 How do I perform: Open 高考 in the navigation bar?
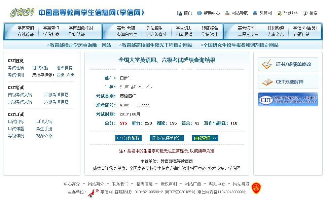pos(120,28)
